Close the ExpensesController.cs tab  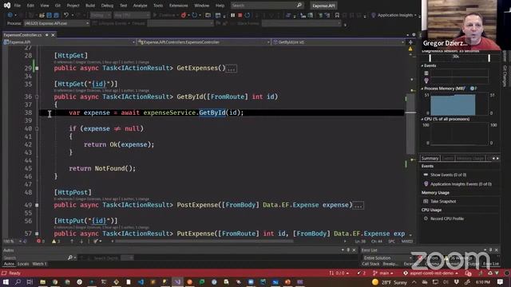pyautogui.click(x=53, y=35)
